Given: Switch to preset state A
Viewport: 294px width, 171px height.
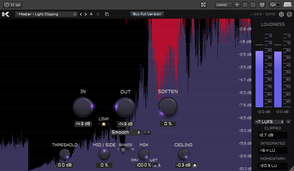Looking at the screenshot, I should pyautogui.click(x=91, y=14).
